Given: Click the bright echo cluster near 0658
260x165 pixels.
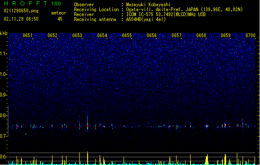Looking at the screenshot, I should point(207,126).
